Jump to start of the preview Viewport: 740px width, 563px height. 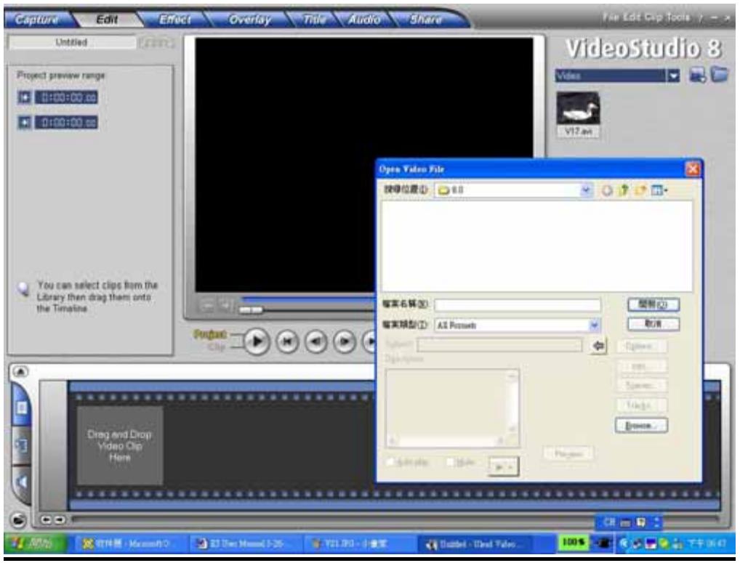[x=287, y=341]
